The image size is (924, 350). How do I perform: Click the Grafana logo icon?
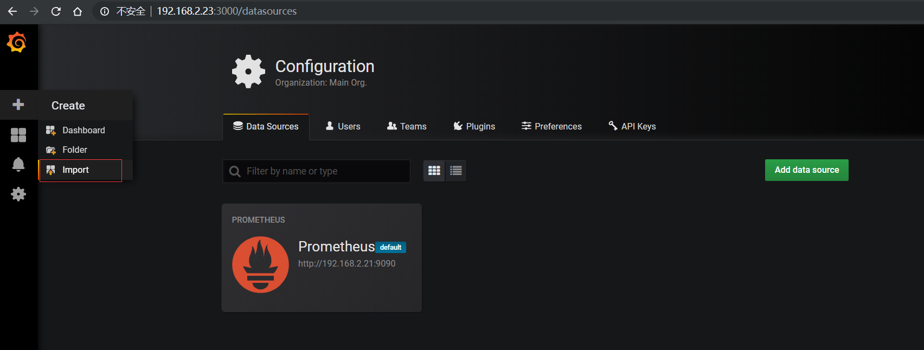(17, 42)
